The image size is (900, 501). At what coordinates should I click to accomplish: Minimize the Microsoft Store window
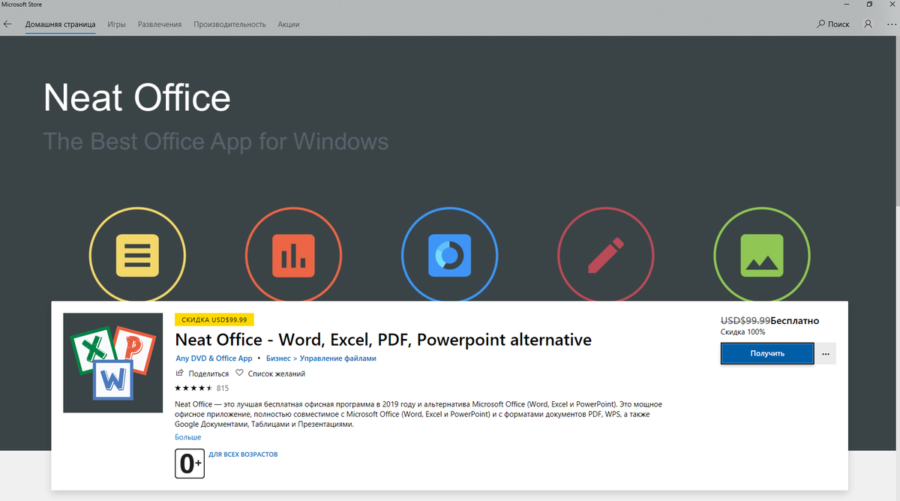point(847,4)
